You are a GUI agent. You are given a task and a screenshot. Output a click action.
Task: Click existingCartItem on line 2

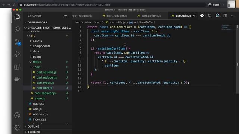115,31
